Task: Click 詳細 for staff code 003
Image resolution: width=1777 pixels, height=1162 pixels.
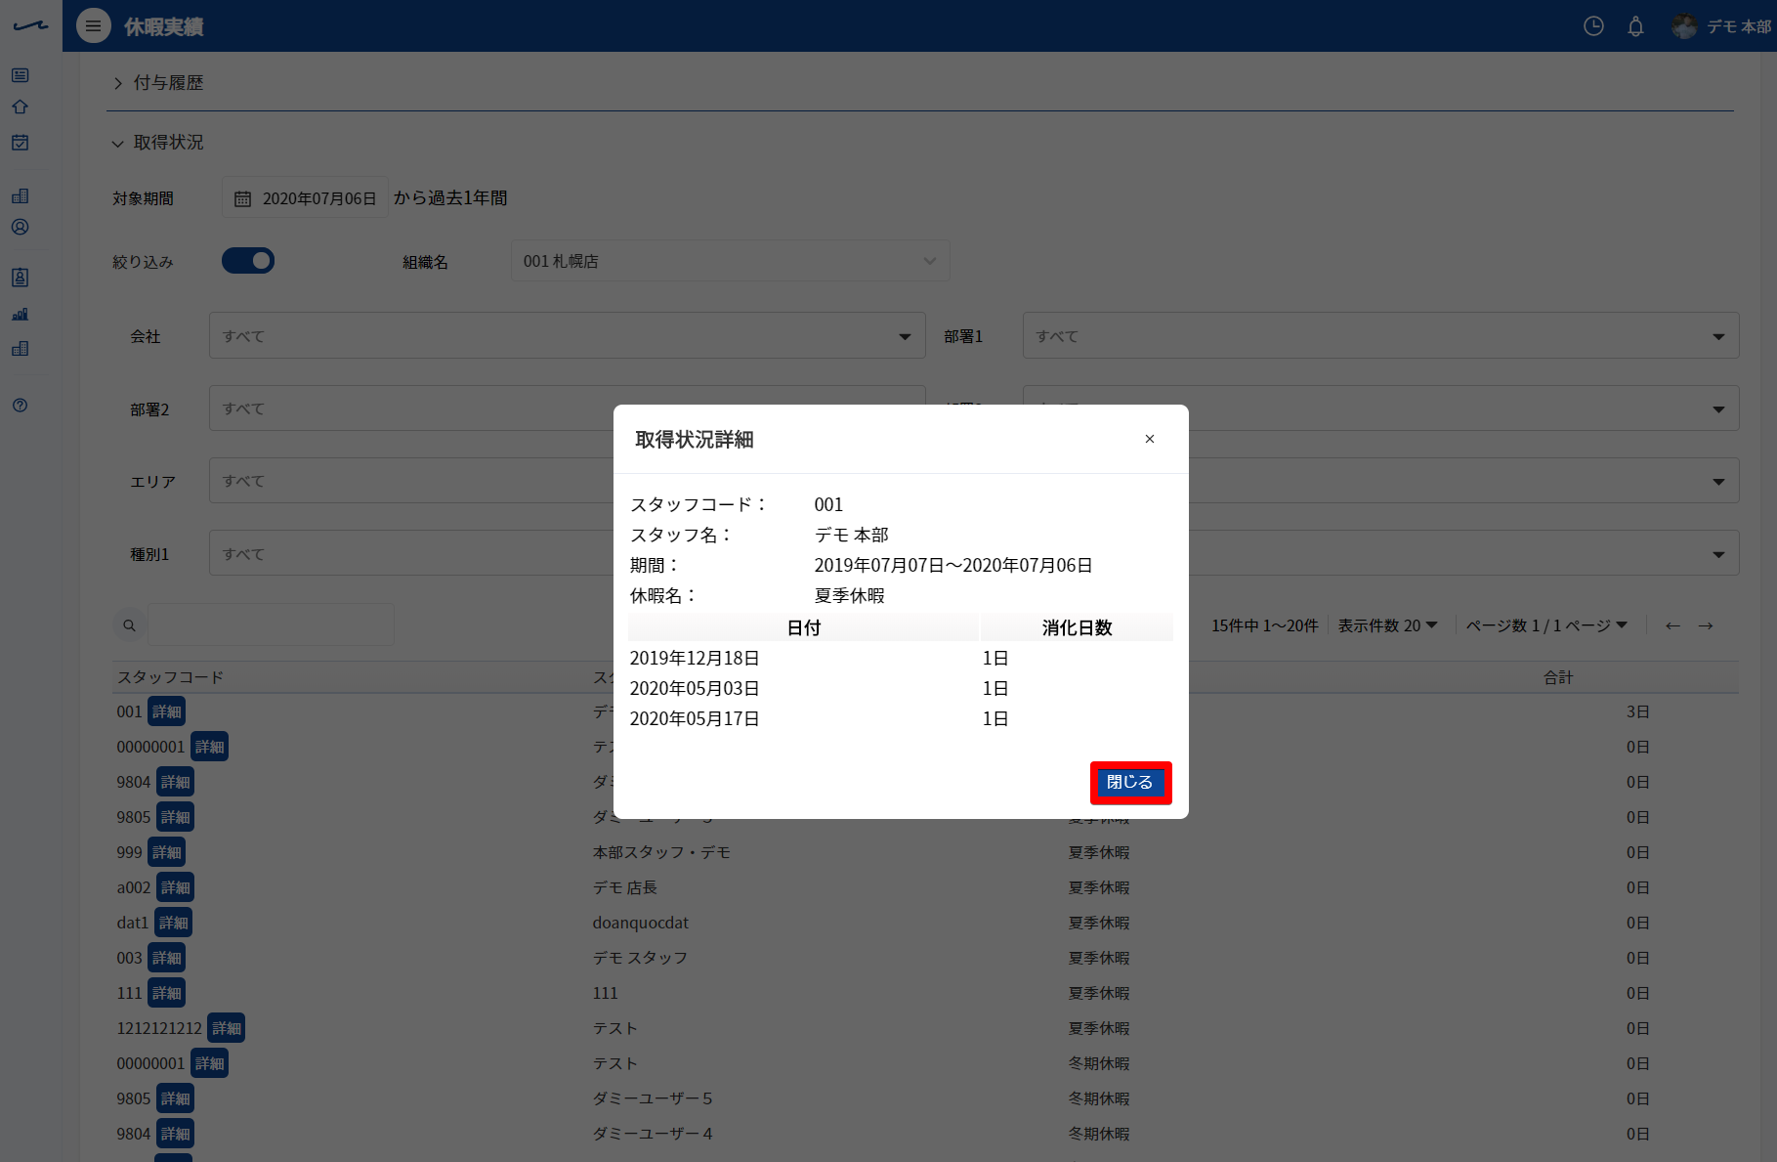Action: point(167,958)
